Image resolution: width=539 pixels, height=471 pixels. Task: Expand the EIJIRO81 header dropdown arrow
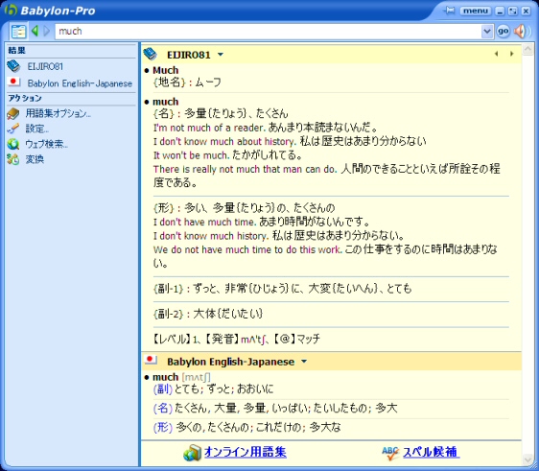(221, 55)
